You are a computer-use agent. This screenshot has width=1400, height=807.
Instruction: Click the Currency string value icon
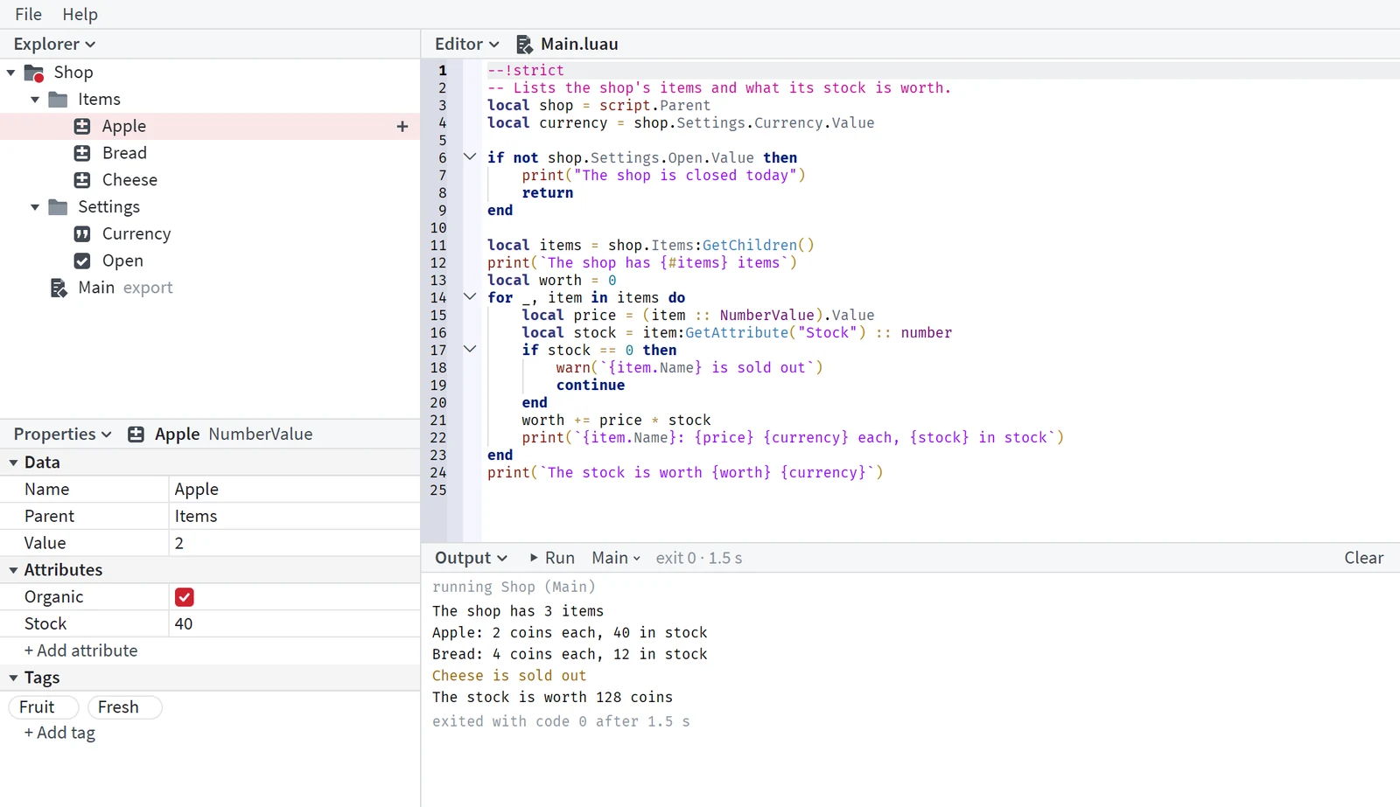(82, 234)
